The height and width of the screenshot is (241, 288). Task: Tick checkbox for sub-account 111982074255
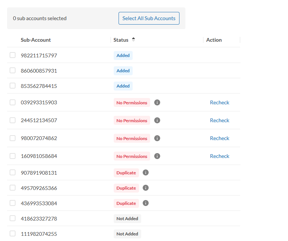tap(13, 234)
